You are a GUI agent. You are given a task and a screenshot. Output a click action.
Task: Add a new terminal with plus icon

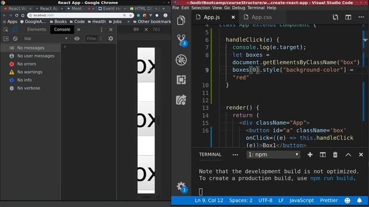coord(310,155)
